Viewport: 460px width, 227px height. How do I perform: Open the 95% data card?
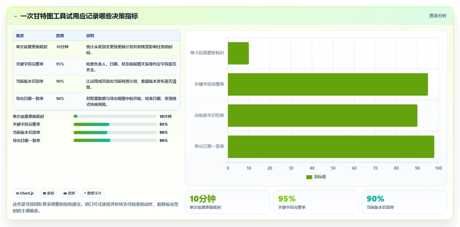(316, 202)
